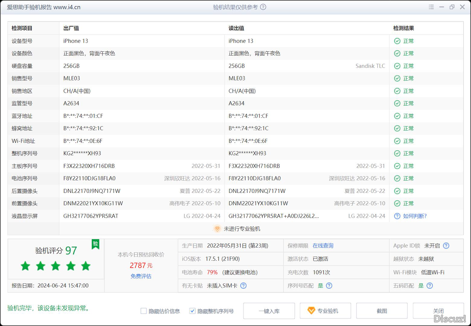Click the 一键入库 button
The height and width of the screenshot is (326, 471).
(x=269, y=311)
